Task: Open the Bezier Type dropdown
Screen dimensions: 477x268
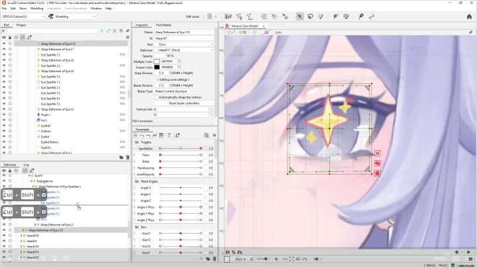Action: click(174, 91)
